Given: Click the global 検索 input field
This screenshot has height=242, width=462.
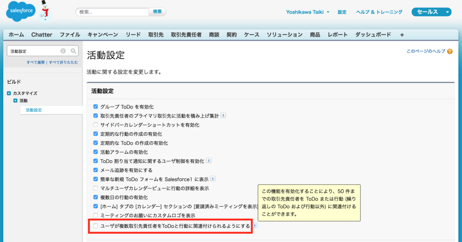Looking at the screenshot, I should (x=112, y=12).
